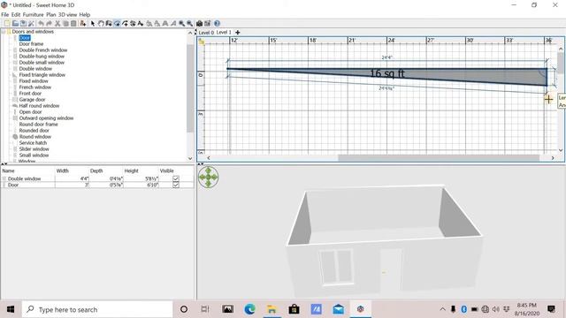Create a new home file
The image size is (566, 318).
click(6, 24)
